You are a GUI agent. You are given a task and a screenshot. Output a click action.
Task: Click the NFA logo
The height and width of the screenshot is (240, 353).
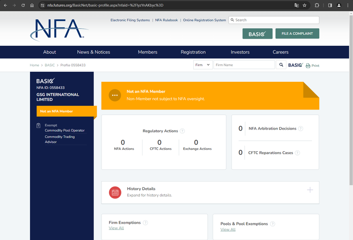(x=59, y=30)
